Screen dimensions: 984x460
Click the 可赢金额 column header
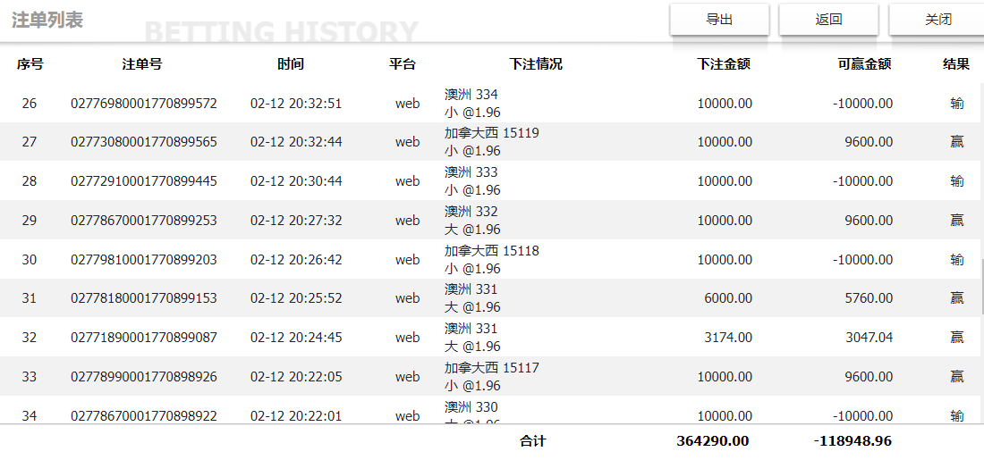[x=864, y=64]
